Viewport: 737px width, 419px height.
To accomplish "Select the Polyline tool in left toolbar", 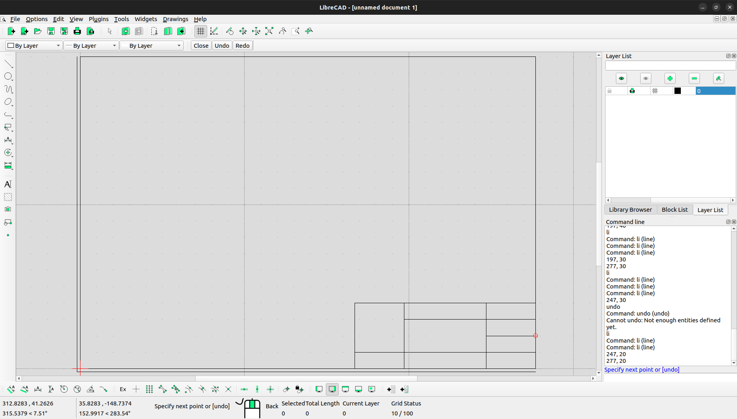I will click(x=8, y=115).
